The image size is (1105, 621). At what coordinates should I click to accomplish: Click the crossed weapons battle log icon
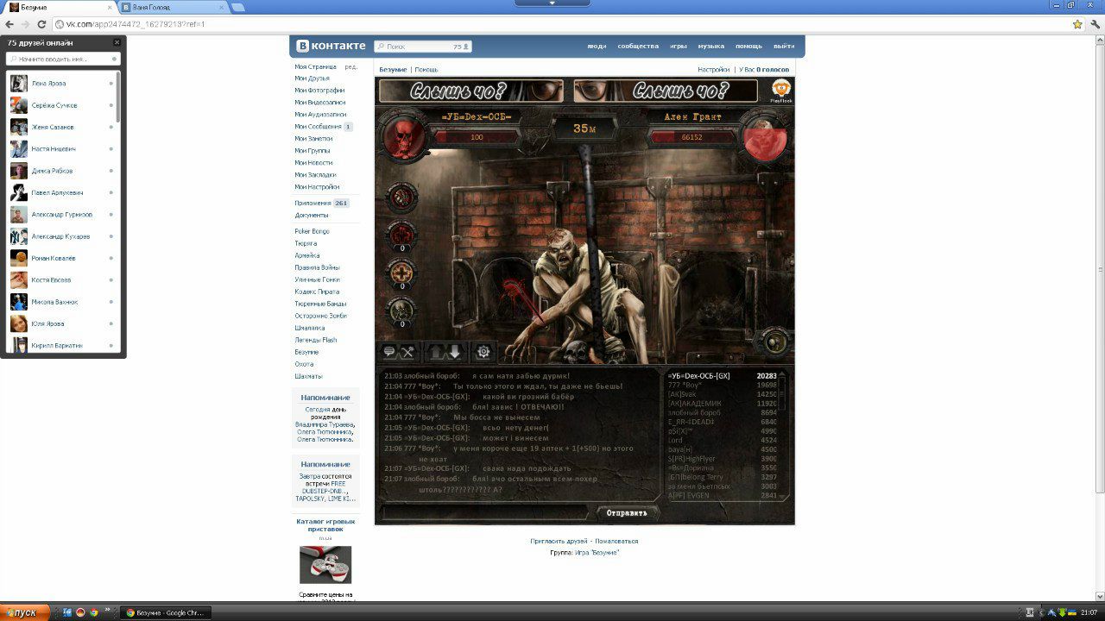coord(408,352)
